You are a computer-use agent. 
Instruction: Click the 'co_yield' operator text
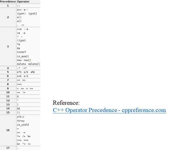pos(23,125)
